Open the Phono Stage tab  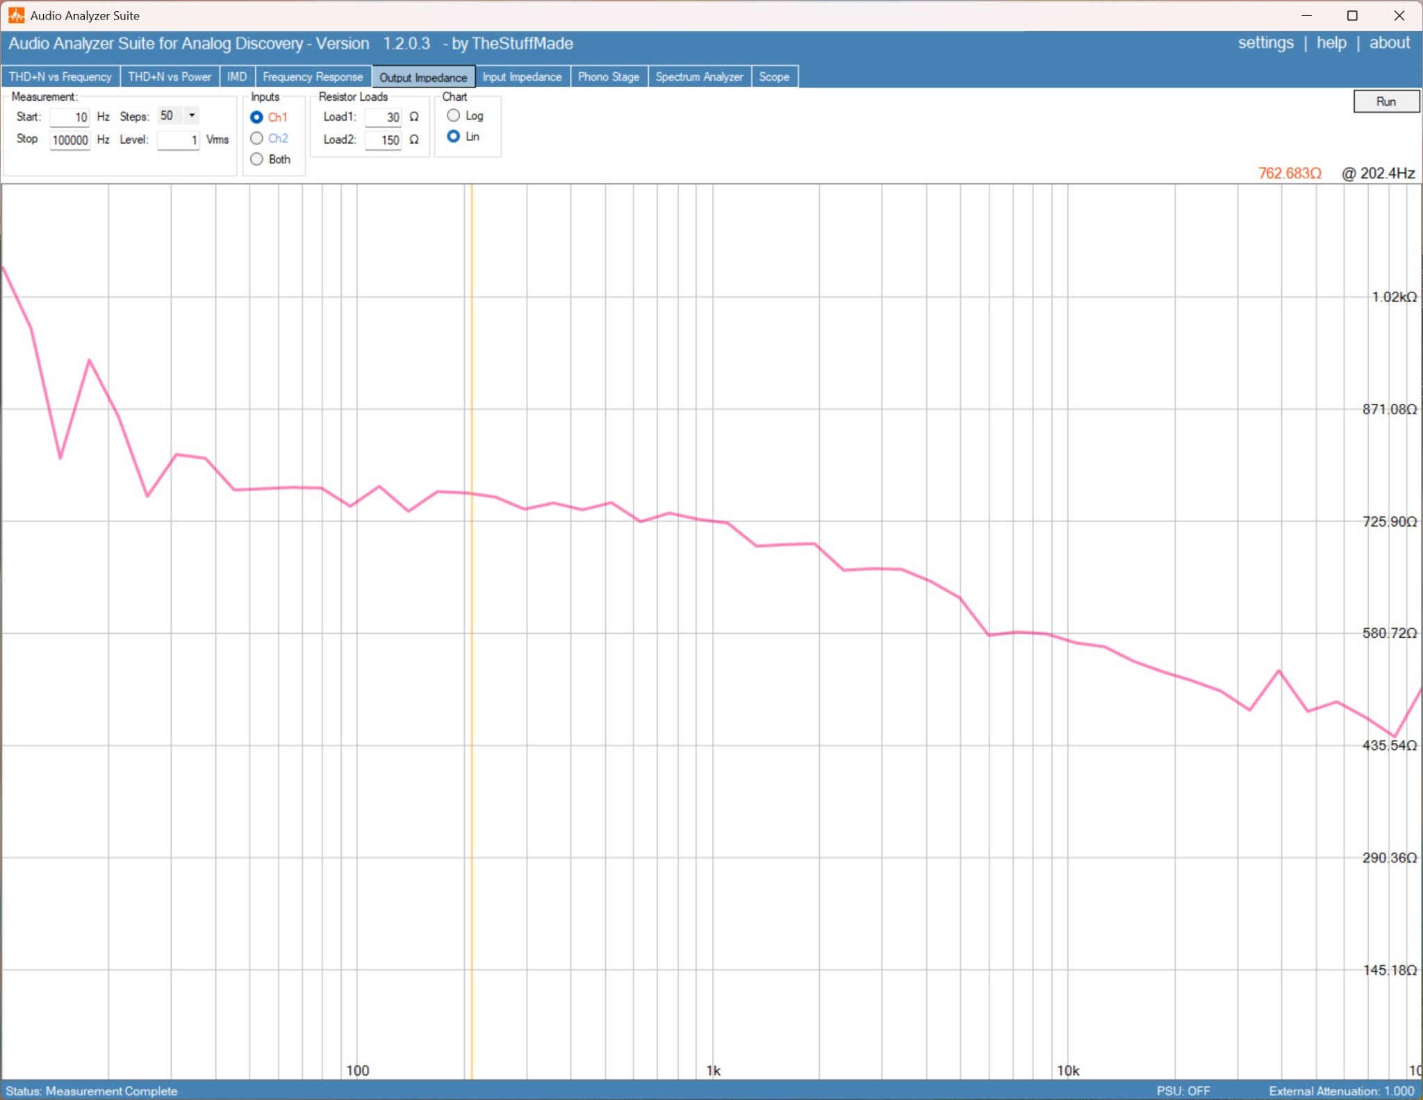(609, 76)
